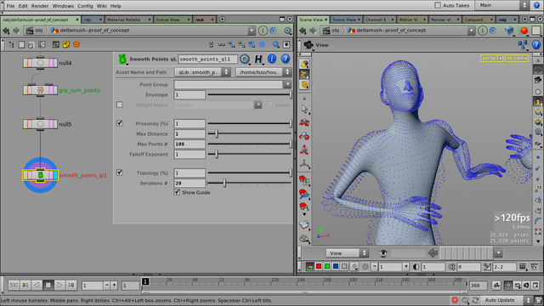Click the Houdini H presets icon
The height and width of the screenshot is (306, 544).
click(258, 59)
